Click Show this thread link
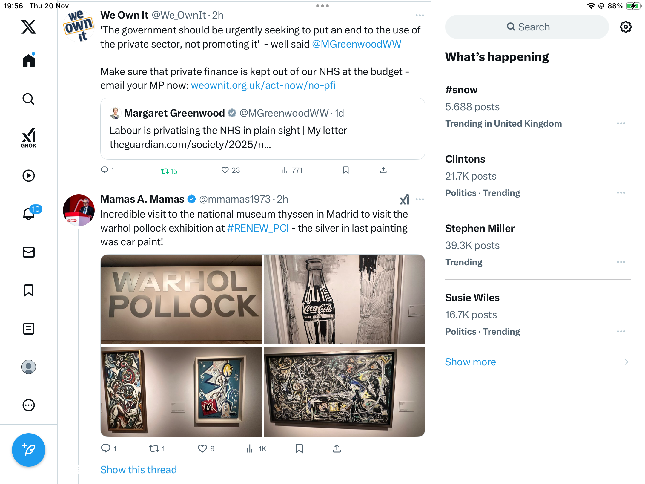Image resolution: width=645 pixels, height=484 pixels. [139, 470]
